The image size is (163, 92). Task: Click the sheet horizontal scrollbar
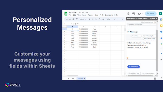pyautogui.click(x=73, y=76)
